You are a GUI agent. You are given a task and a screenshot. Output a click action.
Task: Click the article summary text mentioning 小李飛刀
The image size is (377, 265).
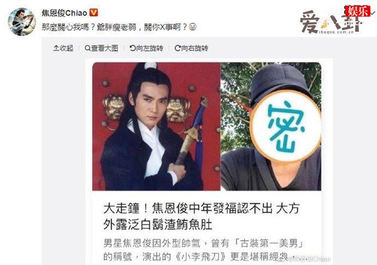click(203, 250)
